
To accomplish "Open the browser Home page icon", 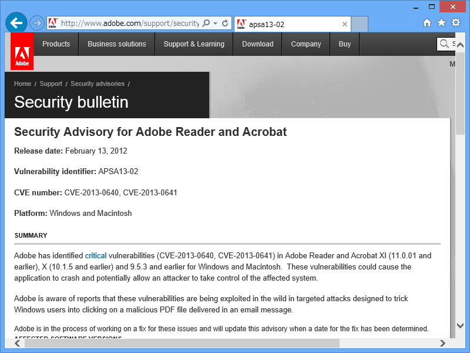I will tap(427, 23).
